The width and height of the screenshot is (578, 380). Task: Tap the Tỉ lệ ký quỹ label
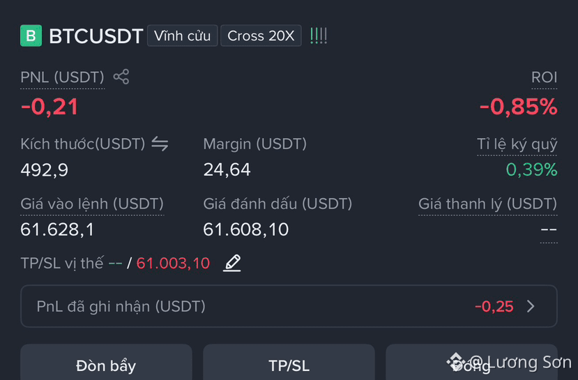[517, 144]
